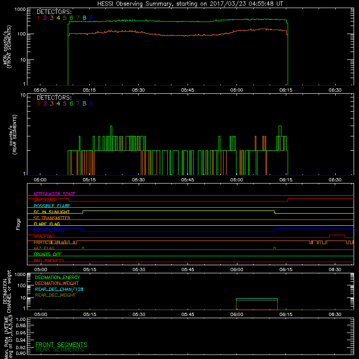Click the ATTENUATOR_STATE flag label
The width and height of the screenshot is (359, 359).
[54, 194]
